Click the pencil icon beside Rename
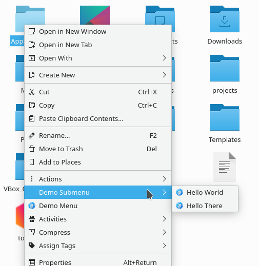Screen dimensions: 259x266 [x=32, y=135]
